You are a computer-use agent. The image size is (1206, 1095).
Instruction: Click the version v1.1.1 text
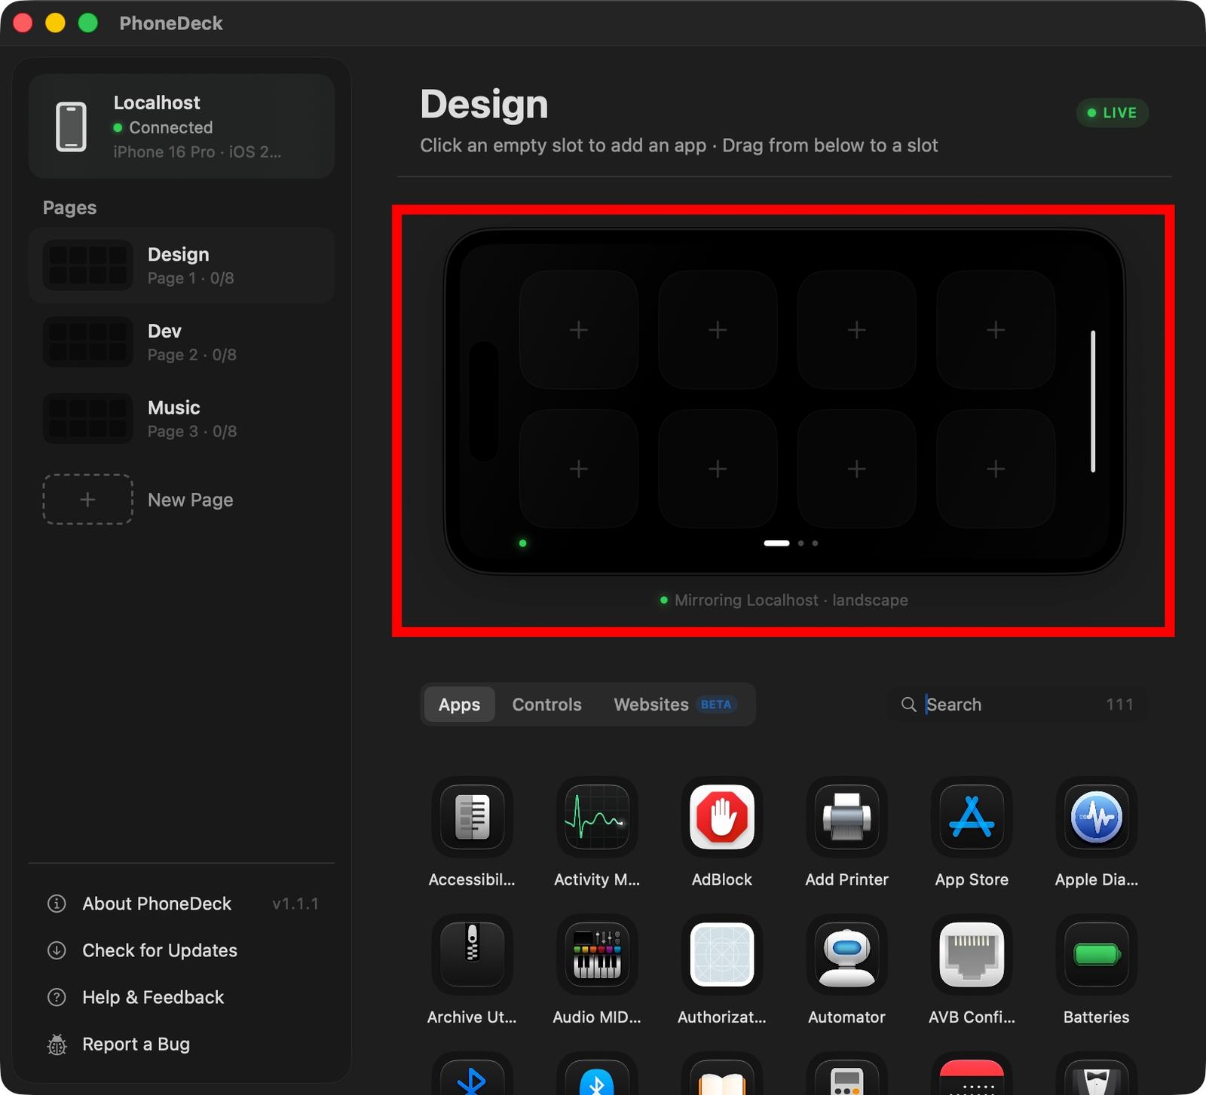click(x=295, y=904)
